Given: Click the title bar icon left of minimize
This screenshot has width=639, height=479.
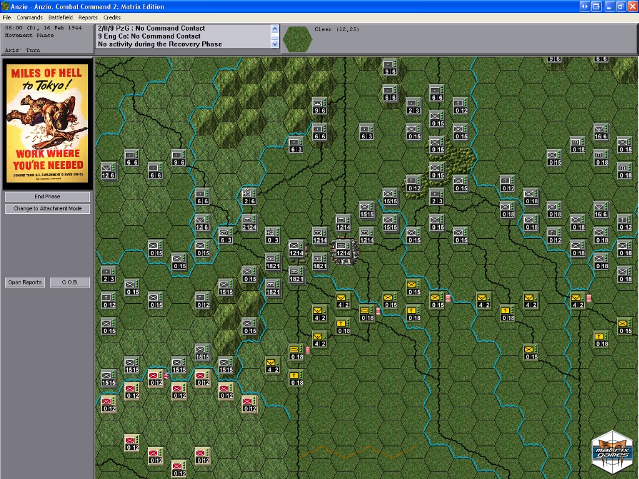Looking at the screenshot, I should pyautogui.click(x=597, y=6).
